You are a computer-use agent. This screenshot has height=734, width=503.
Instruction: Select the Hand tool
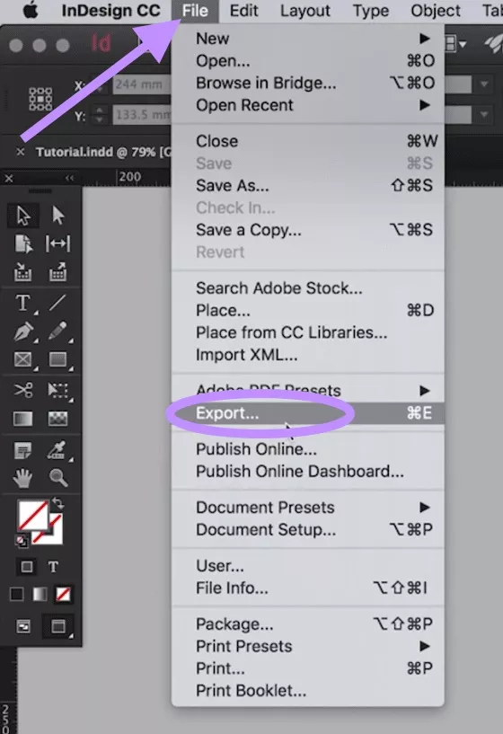[23, 478]
